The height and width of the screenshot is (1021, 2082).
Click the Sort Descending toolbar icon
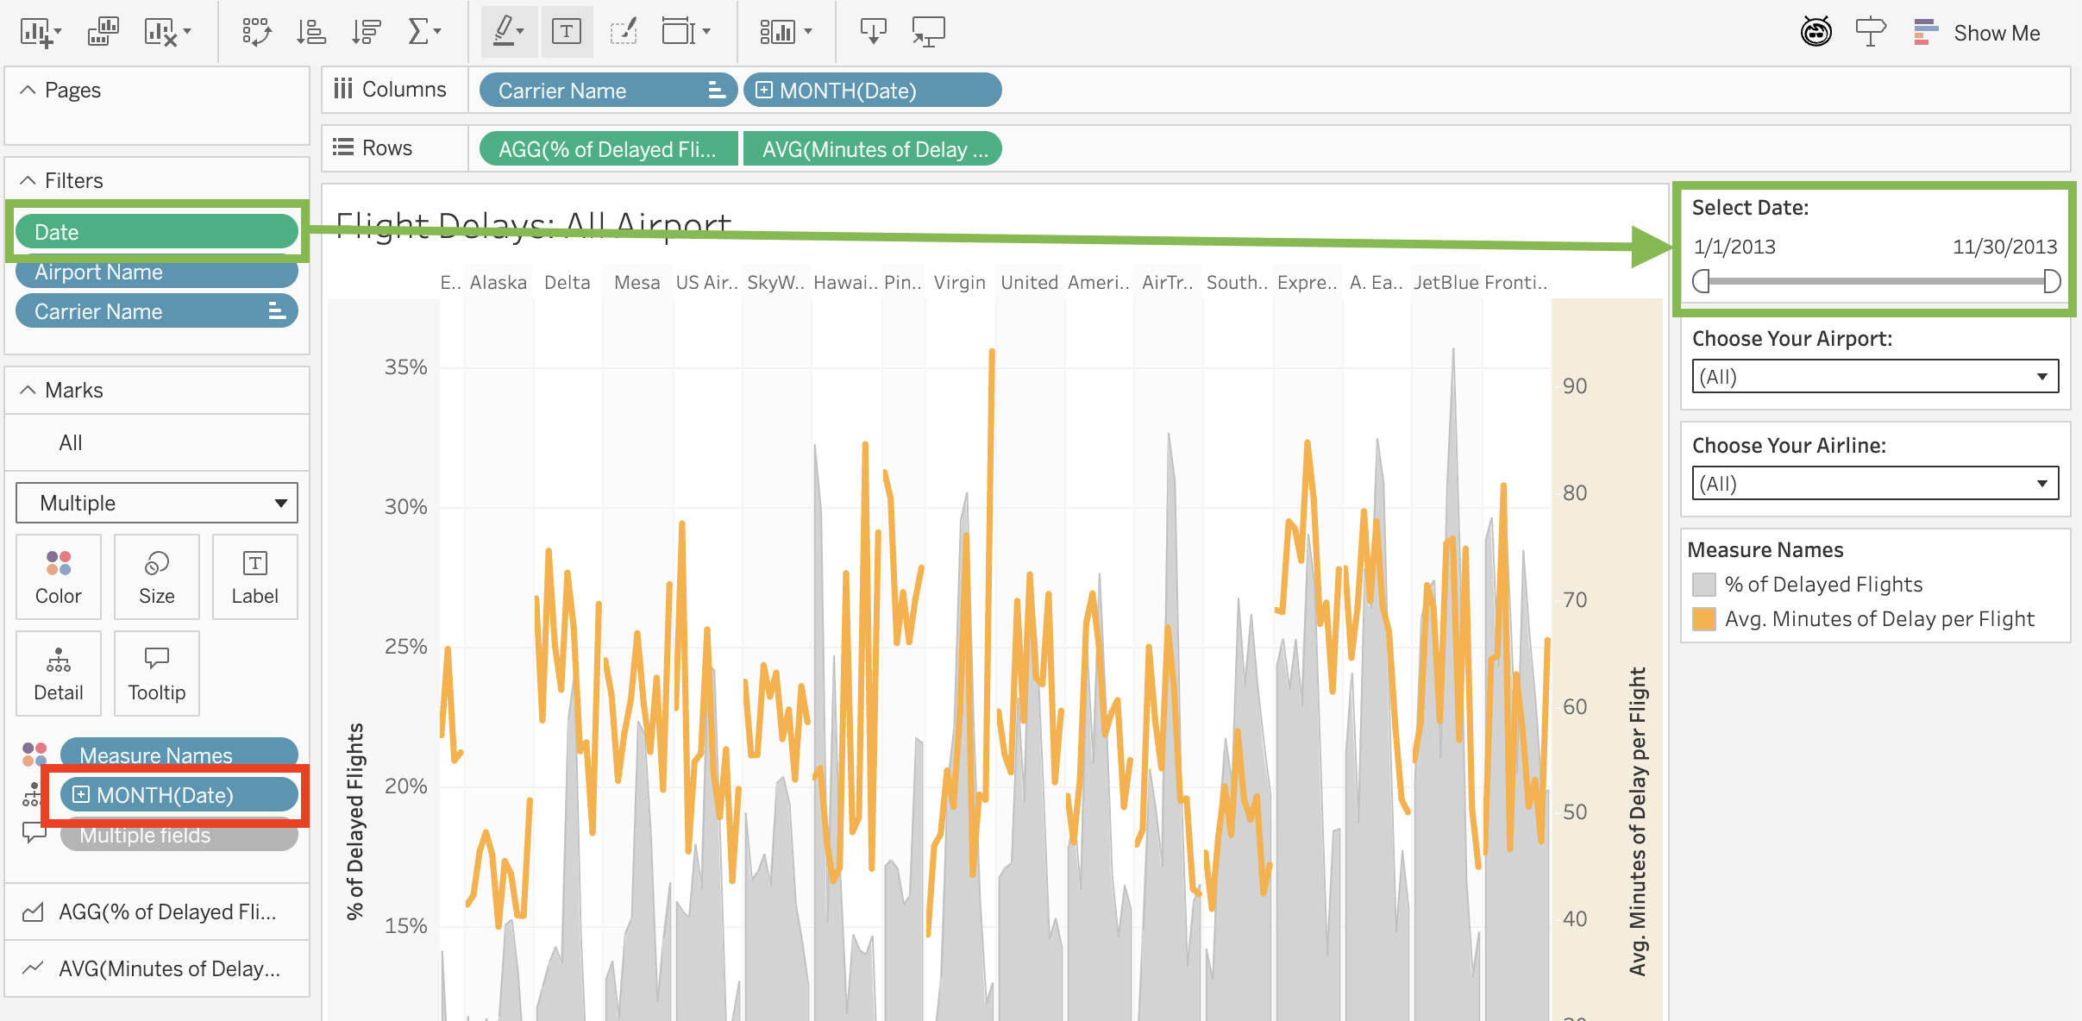(366, 33)
